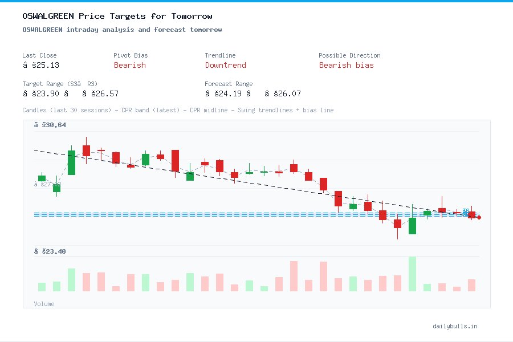The height and width of the screenshot is (342, 513).
Task: Click the subtitle OSWALGREEN intraday analysis and forecast tomorrow
Action: (122, 30)
